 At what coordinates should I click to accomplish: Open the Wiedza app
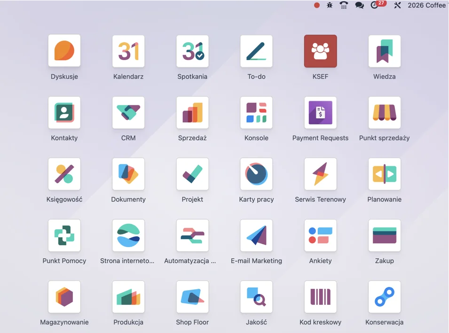pos(384,51)
